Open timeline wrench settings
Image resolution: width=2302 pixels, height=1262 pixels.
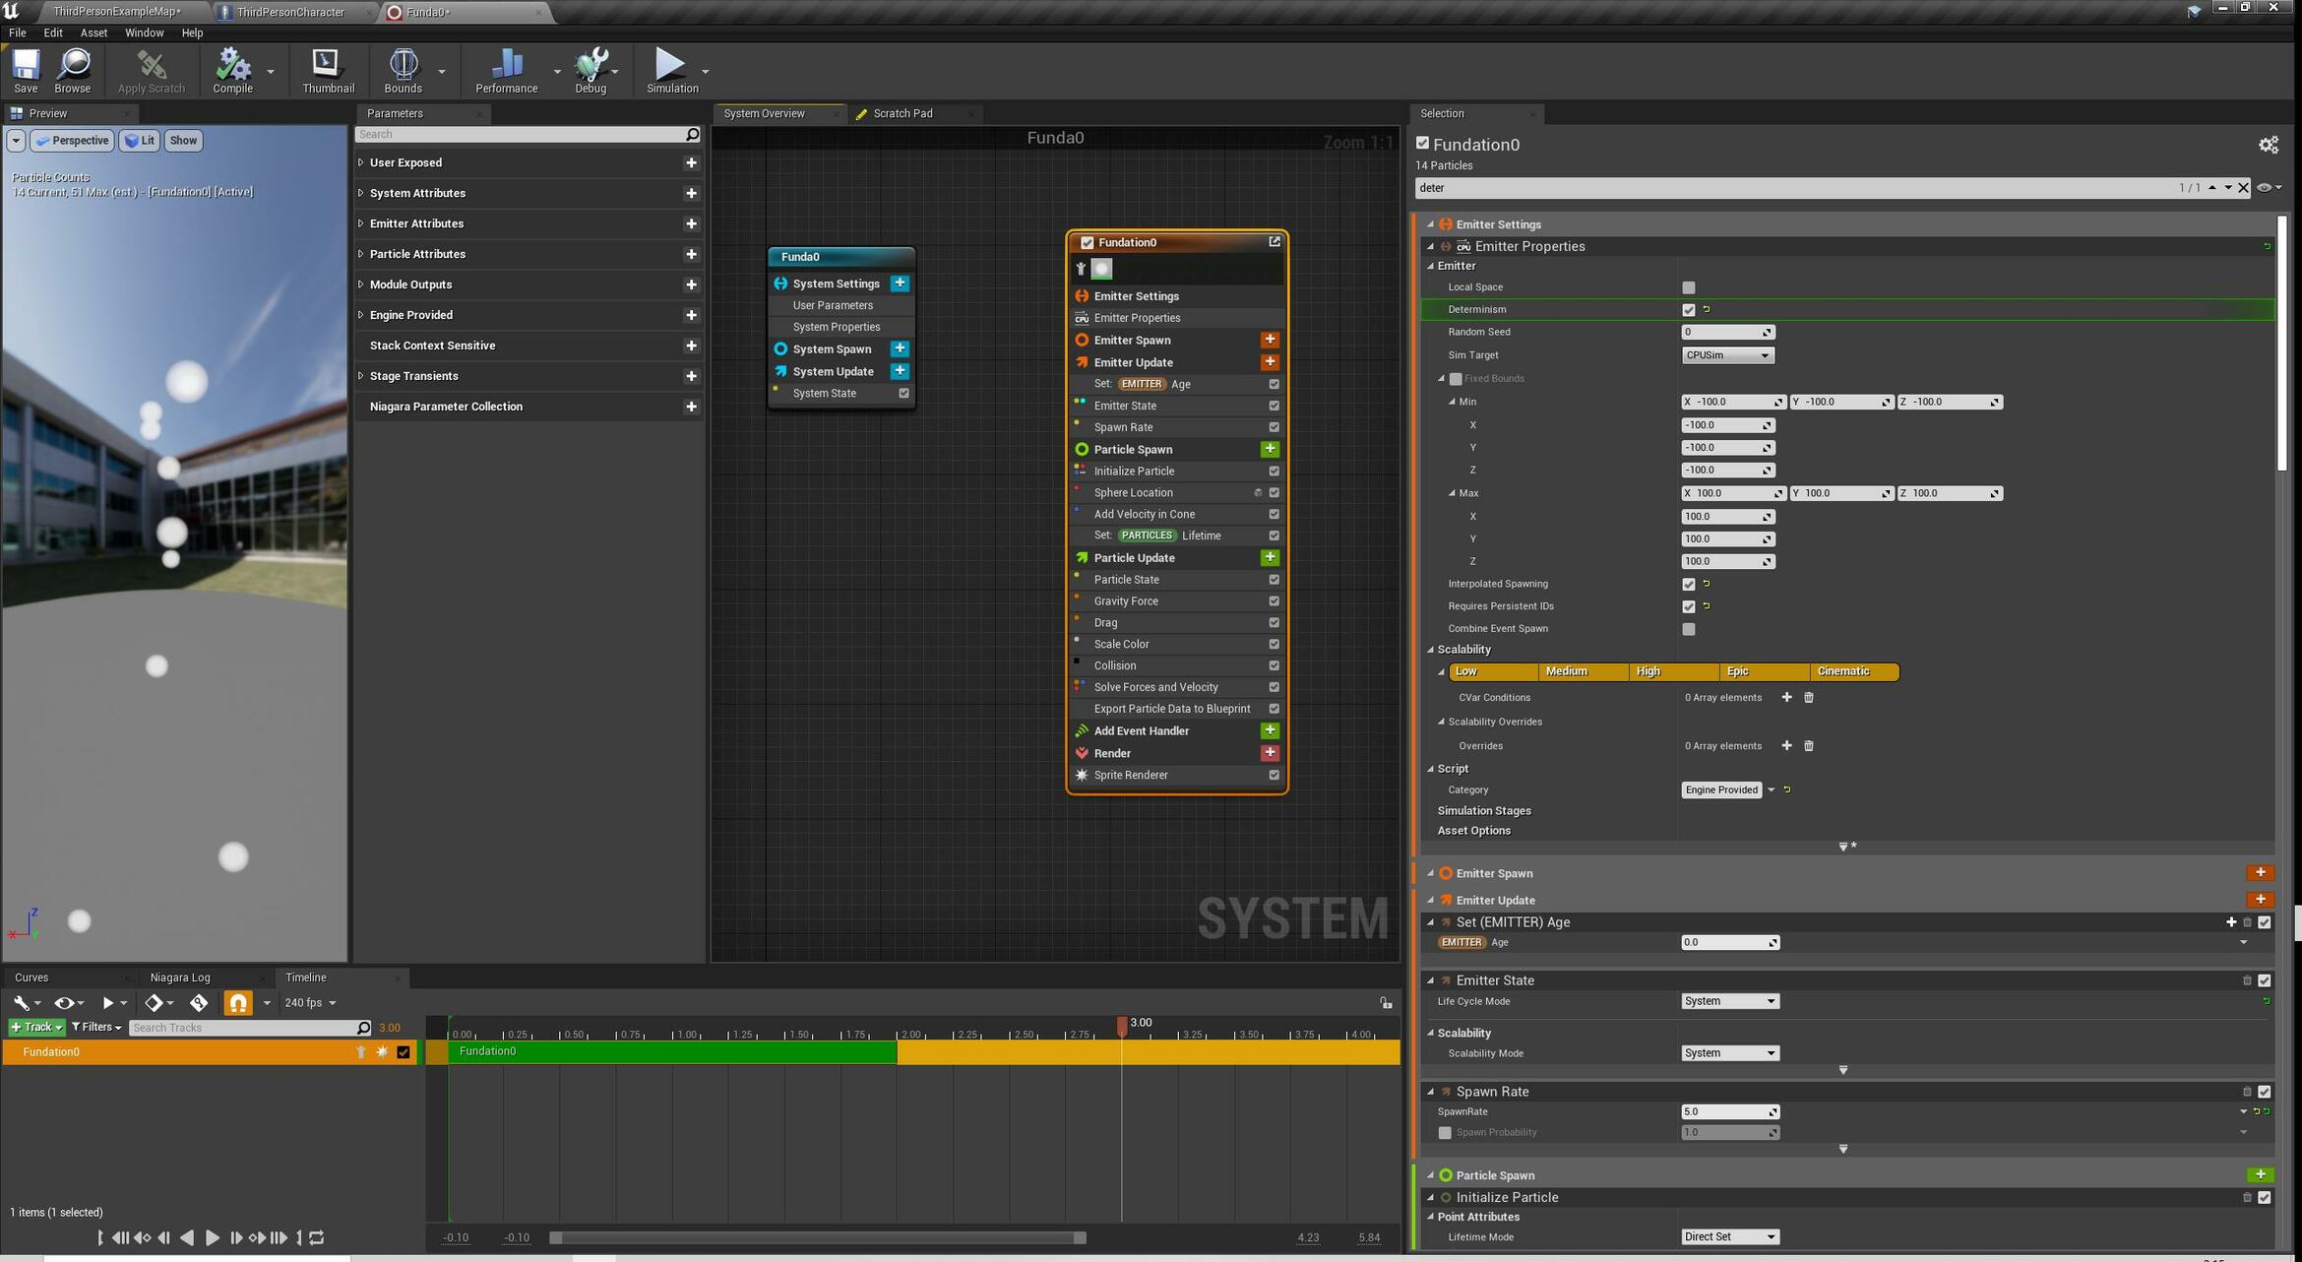(22, 1003)
